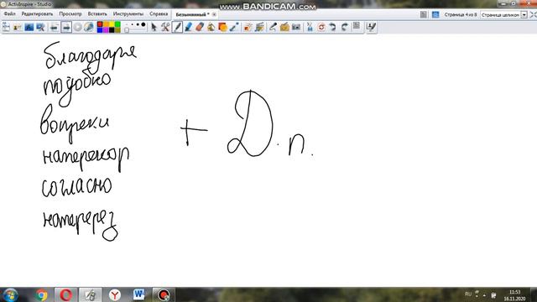Click the pen width slider handle
The width and height of the screenshot is (537, 302).
[127, 30]
